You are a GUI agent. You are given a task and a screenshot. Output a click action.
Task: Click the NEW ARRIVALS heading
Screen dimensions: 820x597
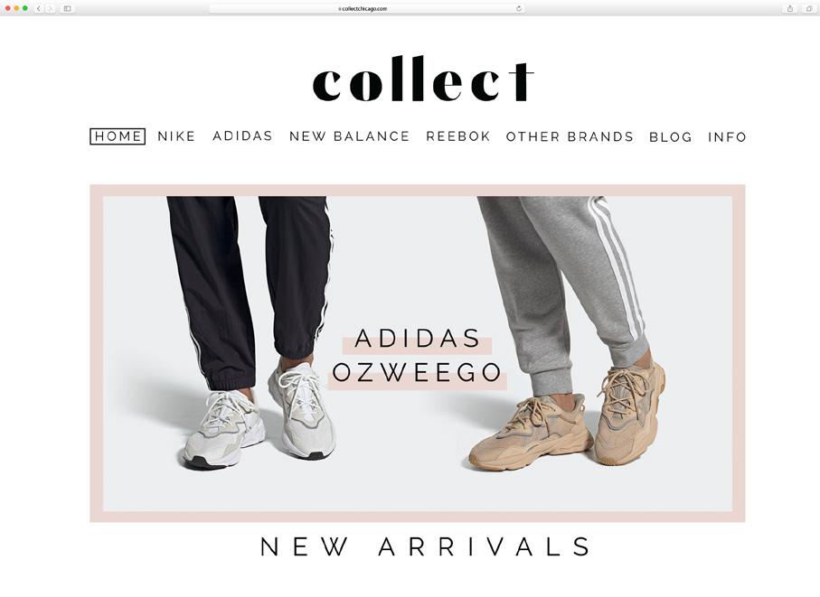[x=425, y=546]
